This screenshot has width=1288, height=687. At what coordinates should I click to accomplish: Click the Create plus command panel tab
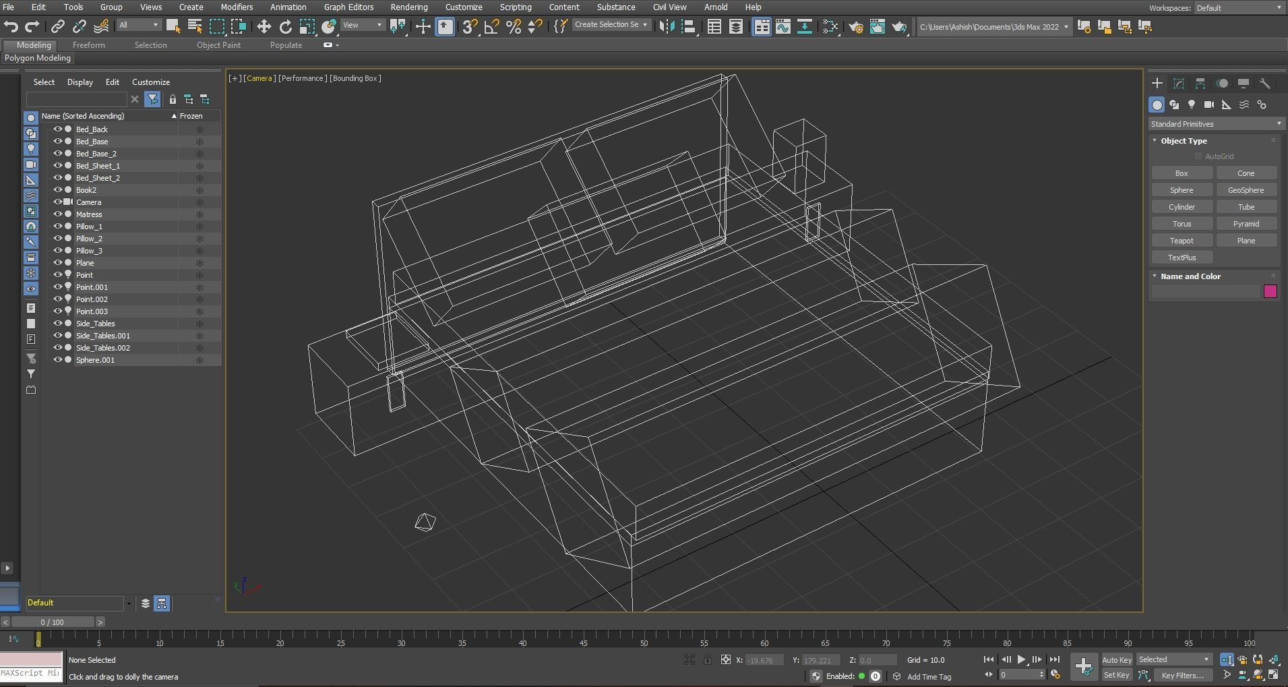tap(1157, 83)
